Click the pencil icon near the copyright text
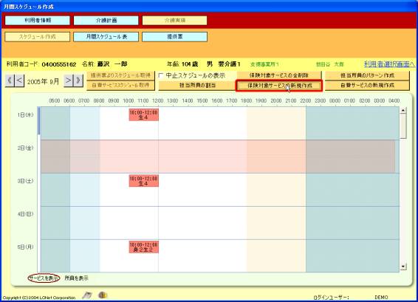 pyautogui.click(x=87, y=295)
